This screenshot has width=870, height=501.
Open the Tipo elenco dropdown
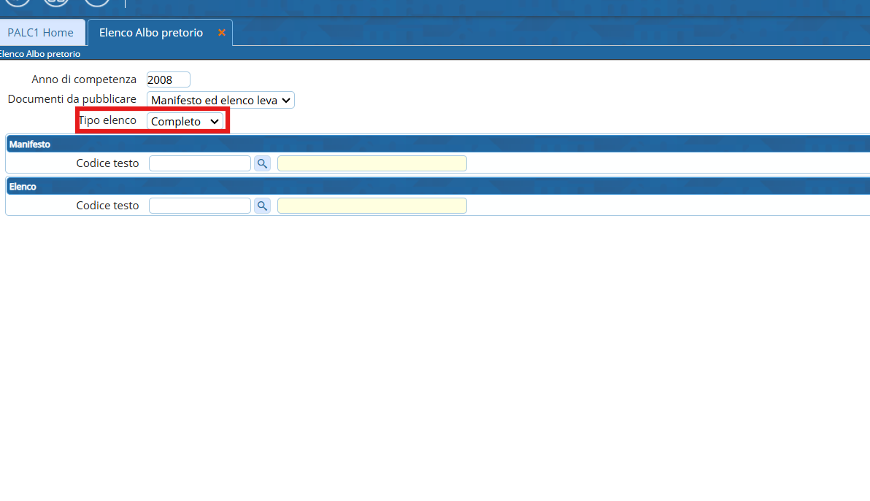[x=185, y=122]
